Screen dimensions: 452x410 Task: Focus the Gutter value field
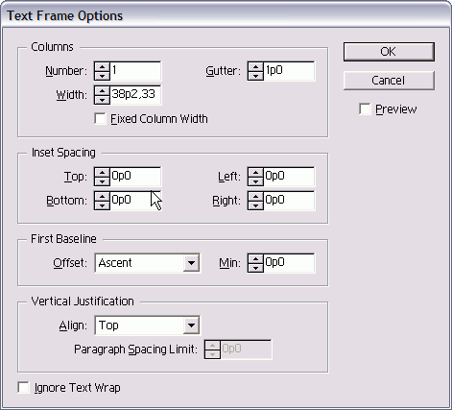[x=289, y=71]
